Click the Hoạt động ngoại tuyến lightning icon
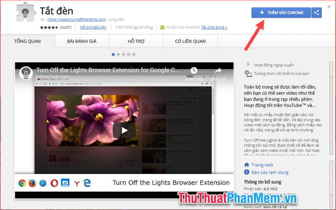The height and width of the screenshot is (210, 336). tap(248, 65)
